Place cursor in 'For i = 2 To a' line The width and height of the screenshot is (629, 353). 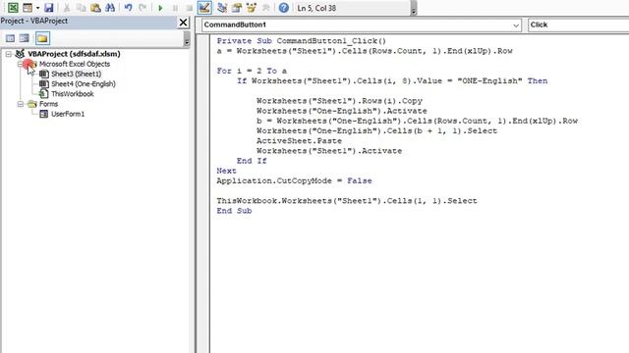pos(252,71)
